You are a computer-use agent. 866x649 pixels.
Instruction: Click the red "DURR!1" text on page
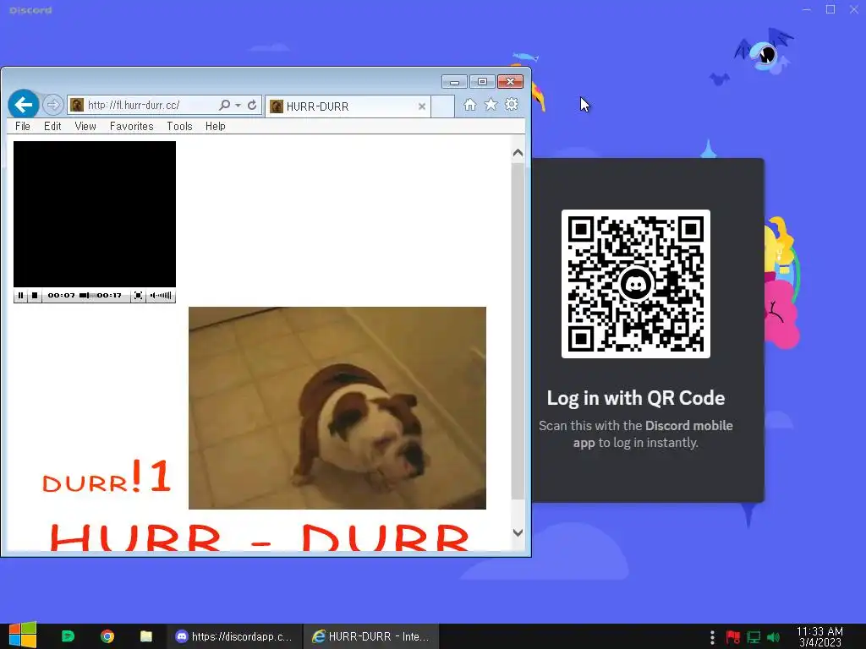click(x=107, y=477)
